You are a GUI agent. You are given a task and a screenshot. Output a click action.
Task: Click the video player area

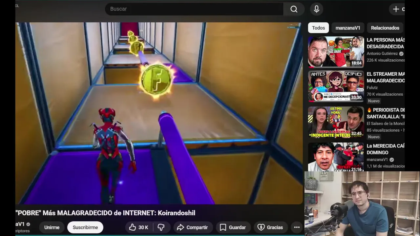[x=159, y=113]
